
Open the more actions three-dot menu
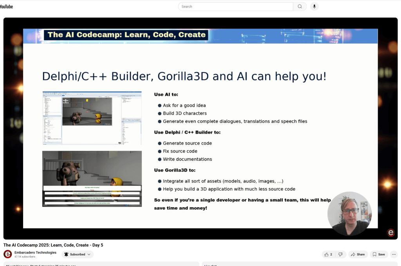pyautogui.click(x=394, y=255)
